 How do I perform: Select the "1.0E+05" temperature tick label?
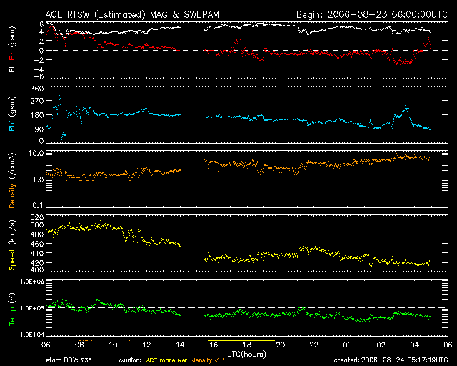(x=32, y=308)
